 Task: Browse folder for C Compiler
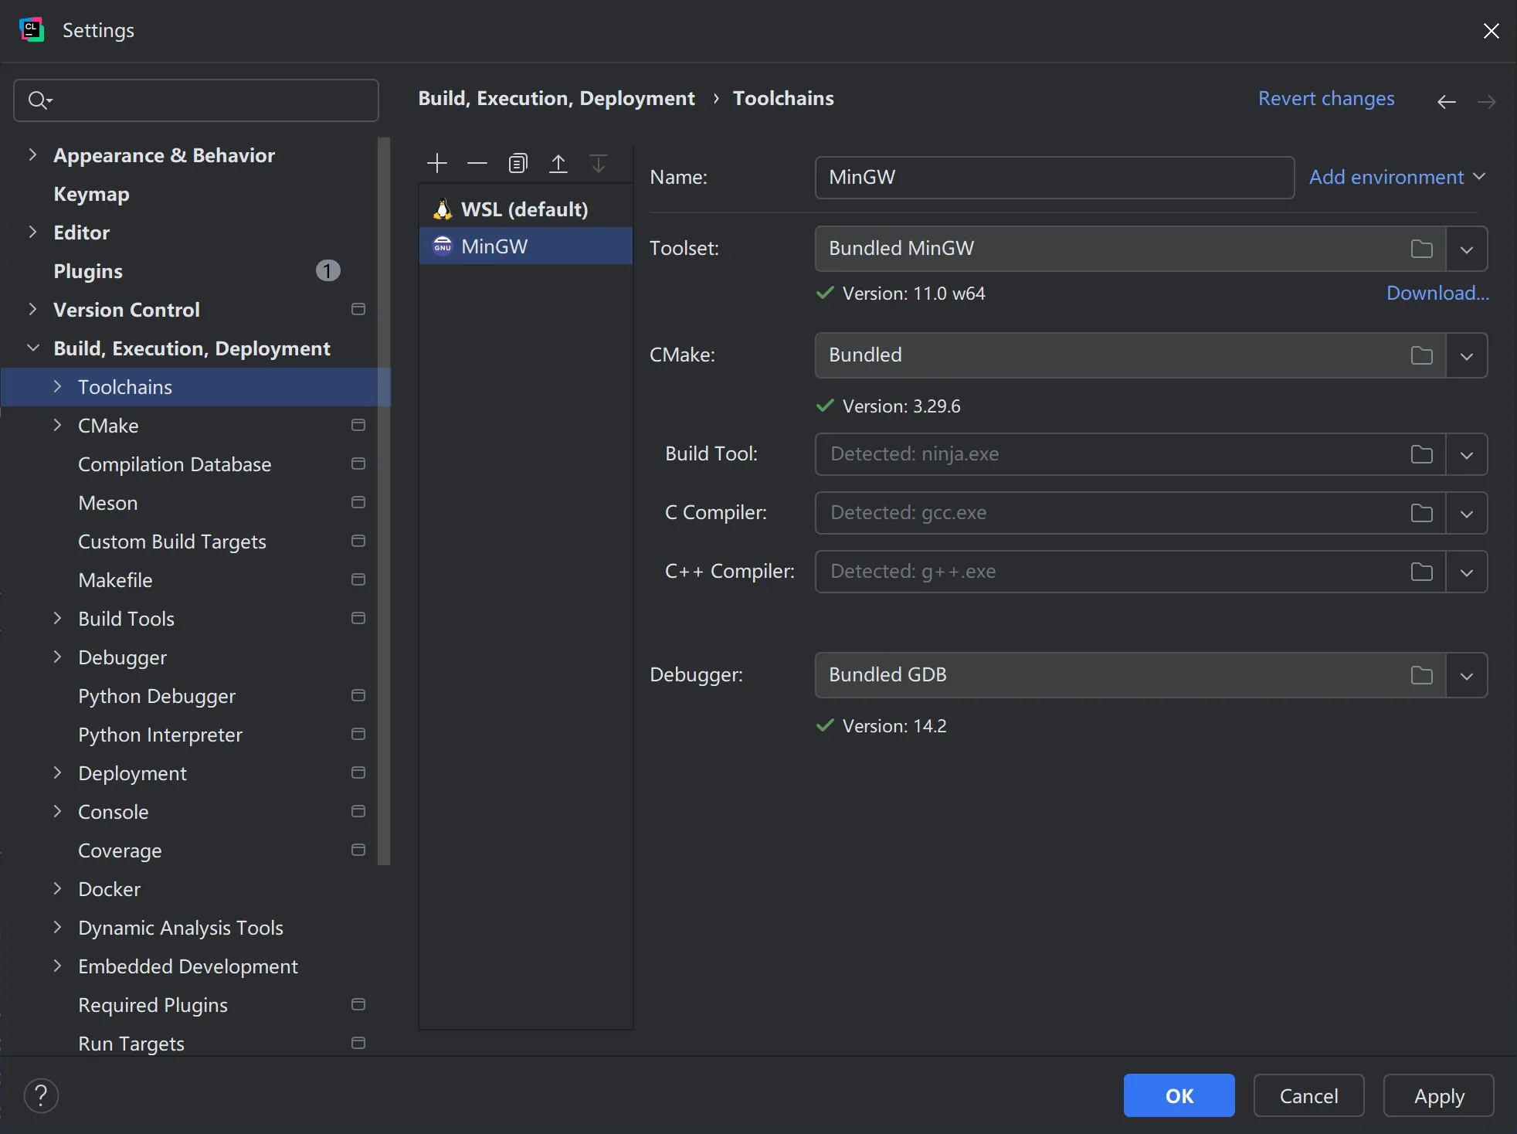1421,513
